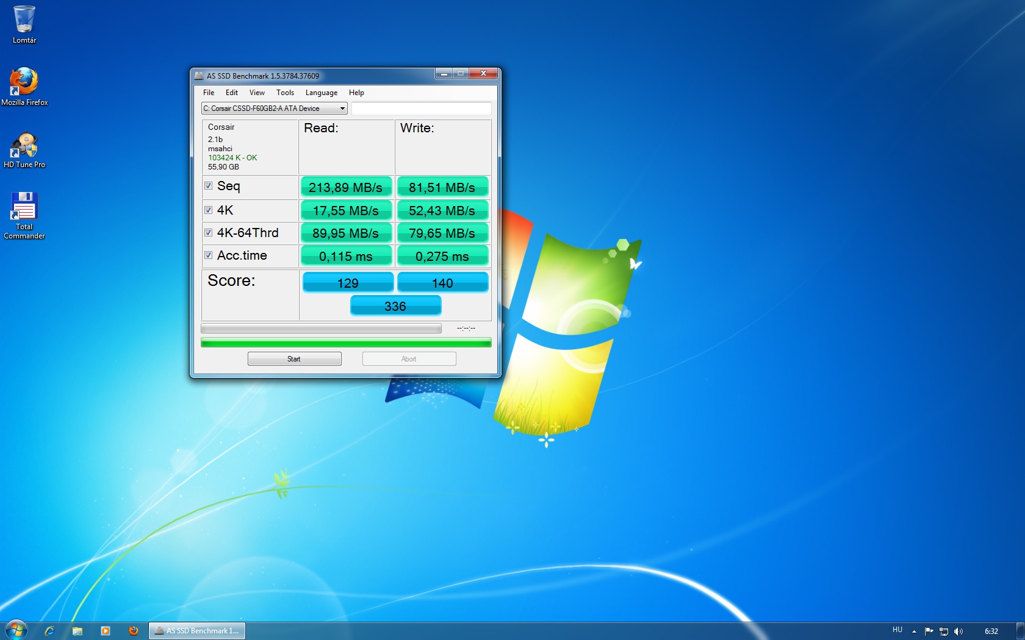Open the Help menu
The image size is (1025, 640).
356,93
